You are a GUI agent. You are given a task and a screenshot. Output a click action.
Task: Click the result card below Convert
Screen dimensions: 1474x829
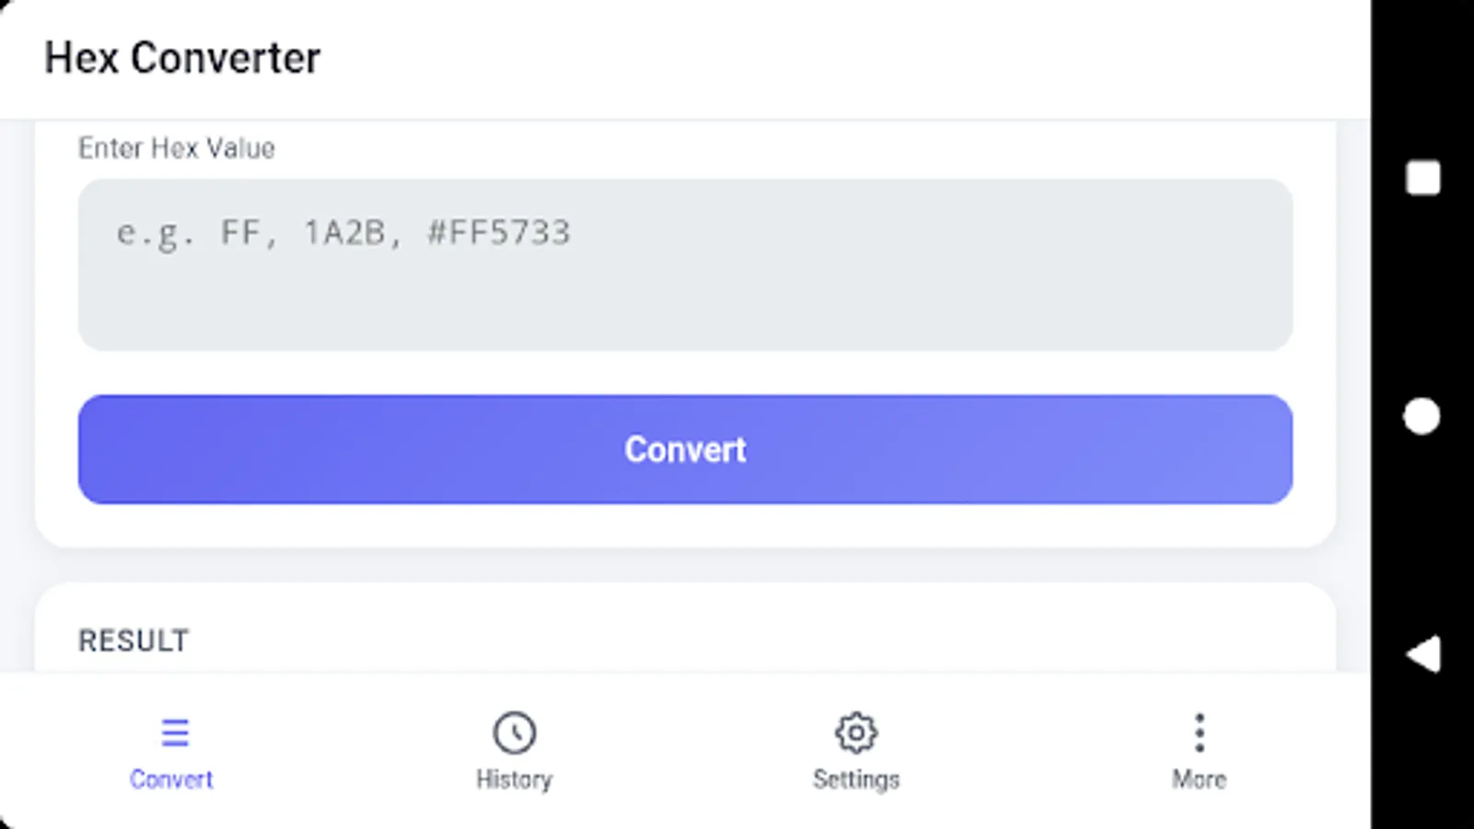[686, 631]
